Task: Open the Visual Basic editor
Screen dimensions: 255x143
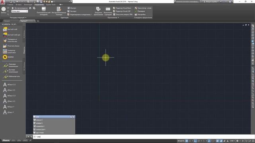Action: click(x=122, y=8)
